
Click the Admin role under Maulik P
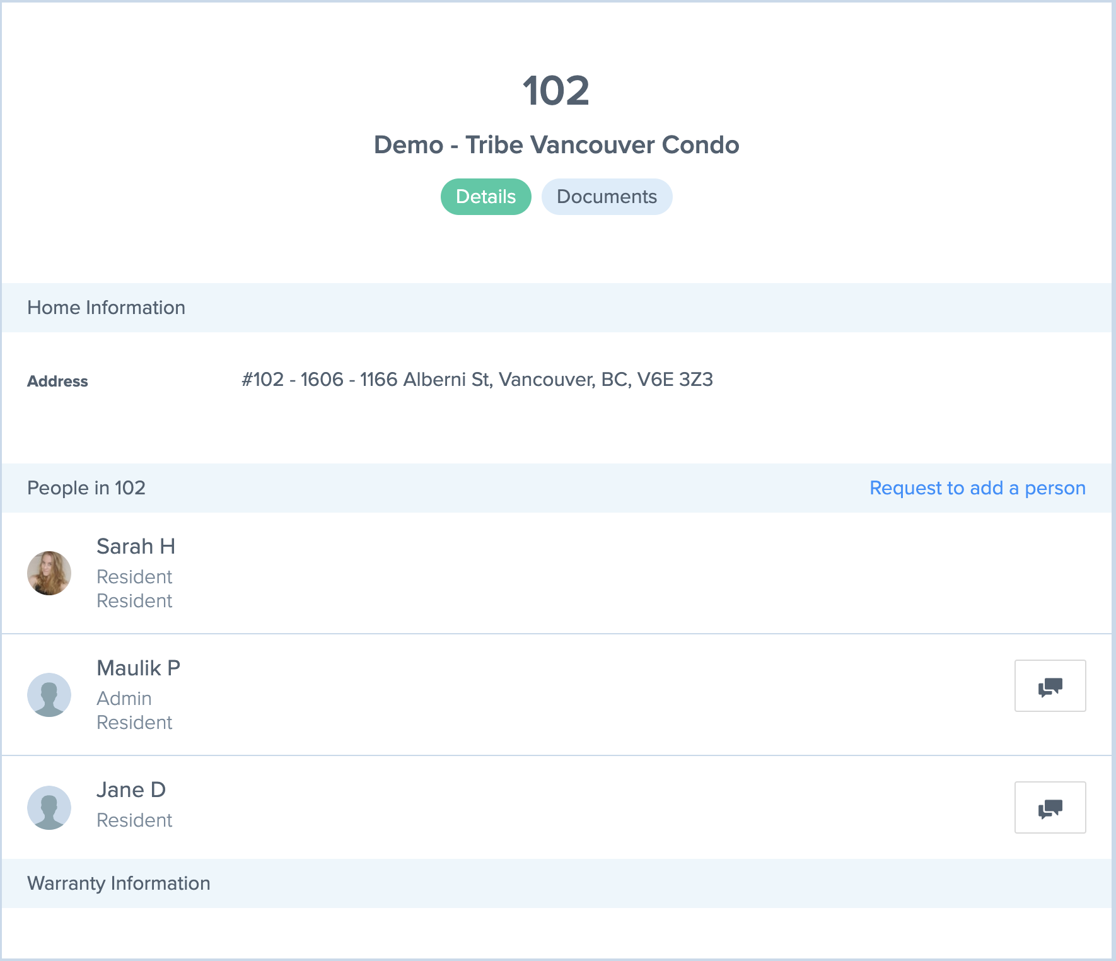coord(124,699)
